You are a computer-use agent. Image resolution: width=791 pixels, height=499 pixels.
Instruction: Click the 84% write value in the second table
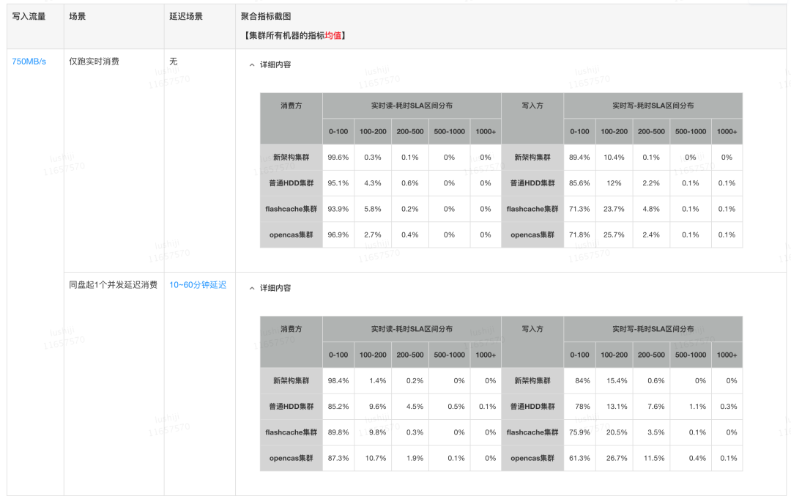point(583,381)
